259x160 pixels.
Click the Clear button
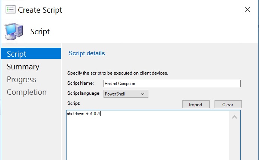[228, 104]
